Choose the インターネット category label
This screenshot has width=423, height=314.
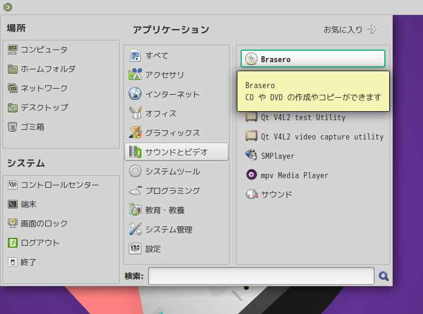[x=172, y=94]
